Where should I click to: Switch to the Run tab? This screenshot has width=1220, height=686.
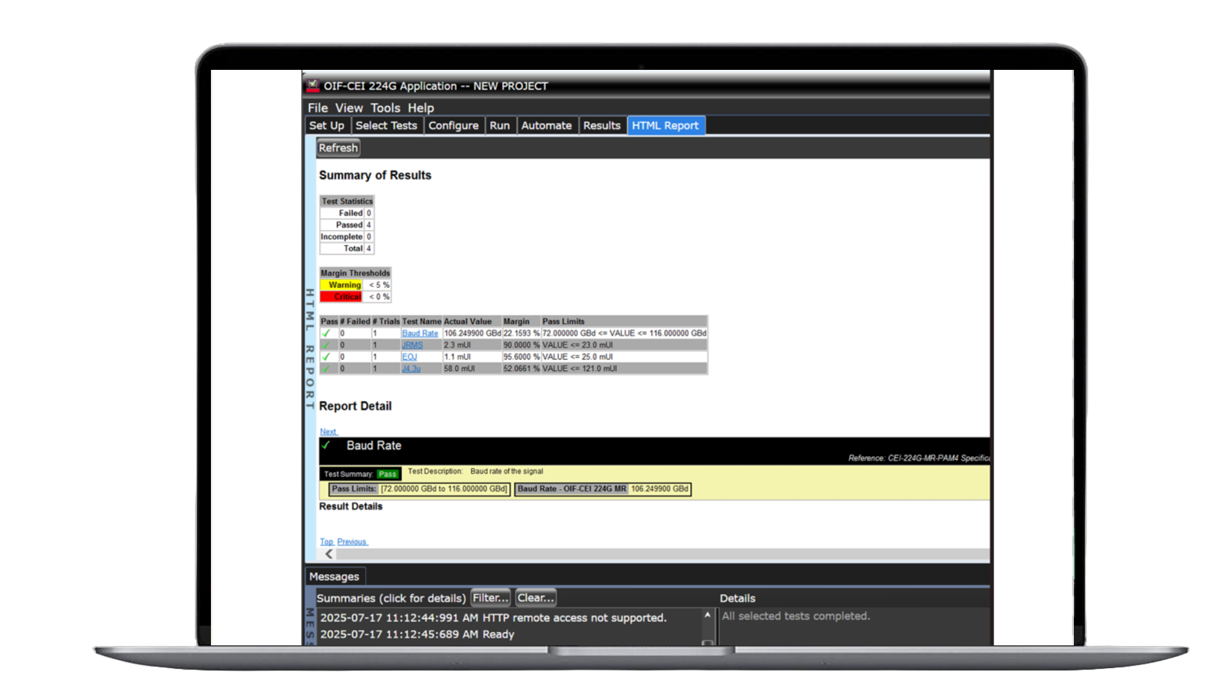(x=499, y=126)
